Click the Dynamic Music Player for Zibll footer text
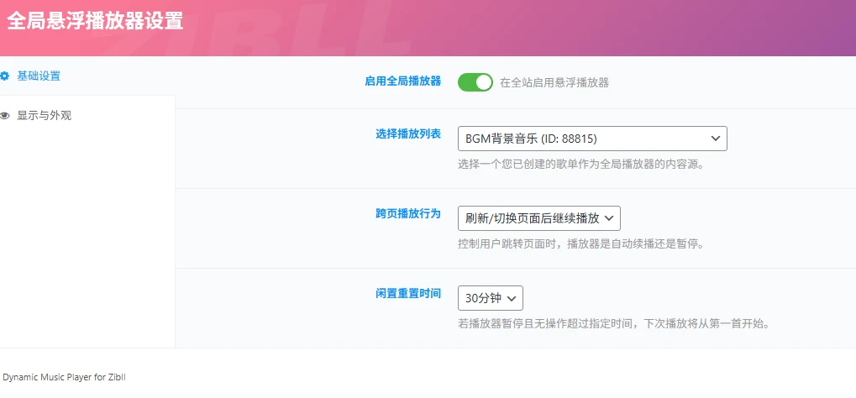The height and width of the screenshot is (398, 856). click(64, 378)
